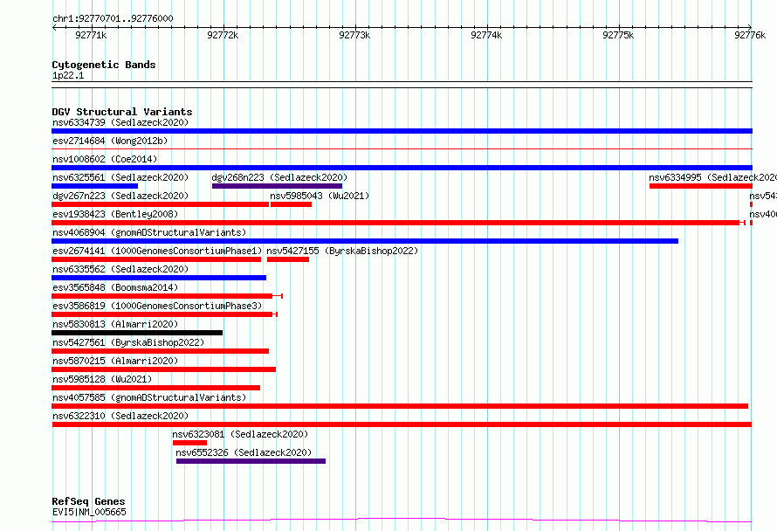The image size is (777, 531).
Task: Click the red nsv6334995 variant bar
Action: [701, 186]
